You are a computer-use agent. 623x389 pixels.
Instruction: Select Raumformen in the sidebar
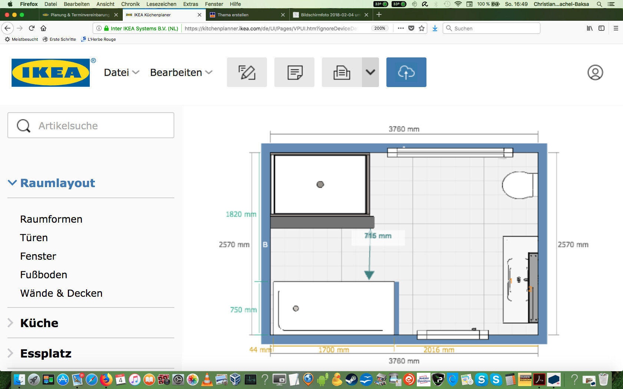pyautogui.click(x=51, y=219)
